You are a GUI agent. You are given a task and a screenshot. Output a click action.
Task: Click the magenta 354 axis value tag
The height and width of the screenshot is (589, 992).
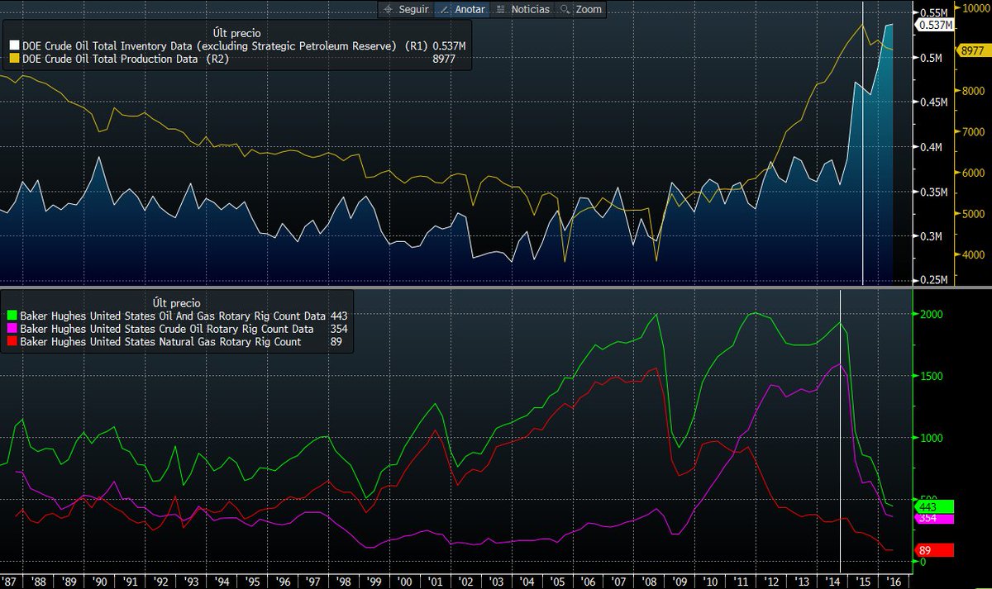pyautogui.click(x=932, y=519)
